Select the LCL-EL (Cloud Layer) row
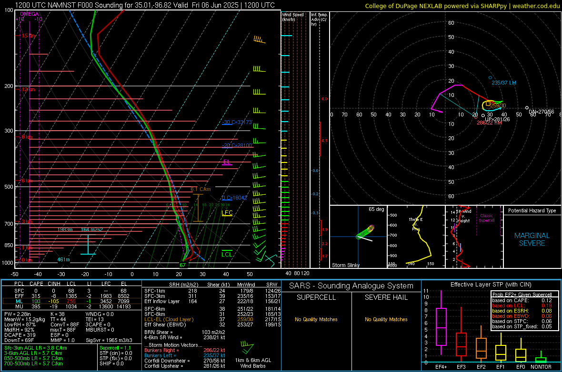The width and height of the screenshot is (562, 372). (212, 319)
